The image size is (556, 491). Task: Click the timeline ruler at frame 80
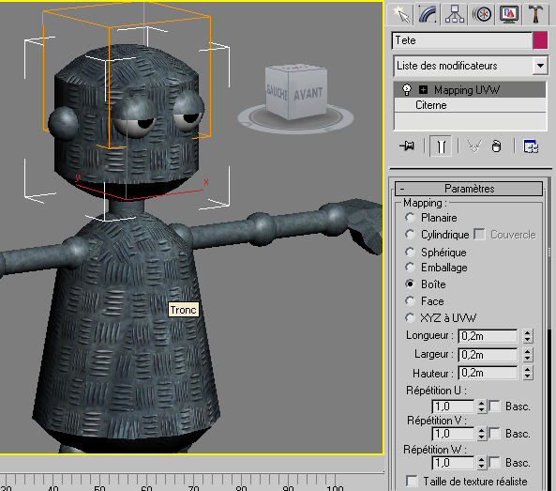click(241, 479)
